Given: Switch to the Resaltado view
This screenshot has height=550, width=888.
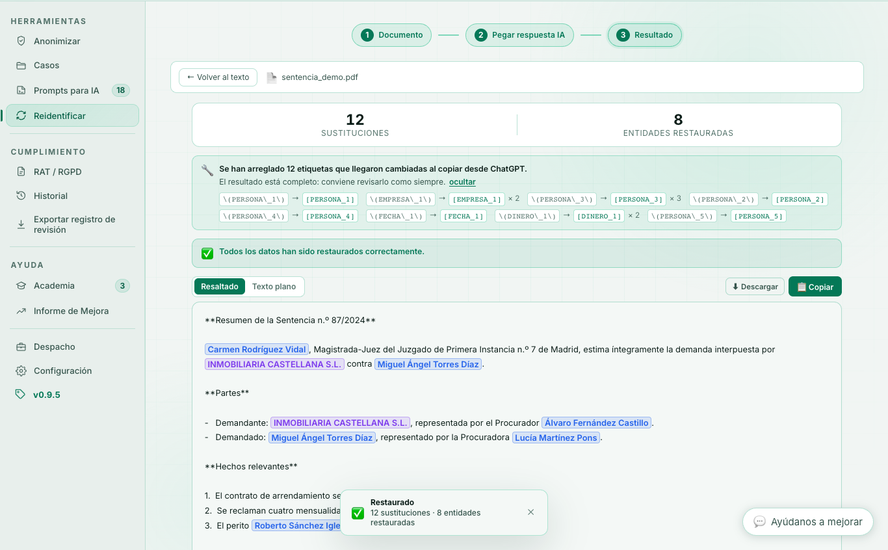Looking at the screenshot, I should coord(220,287).
